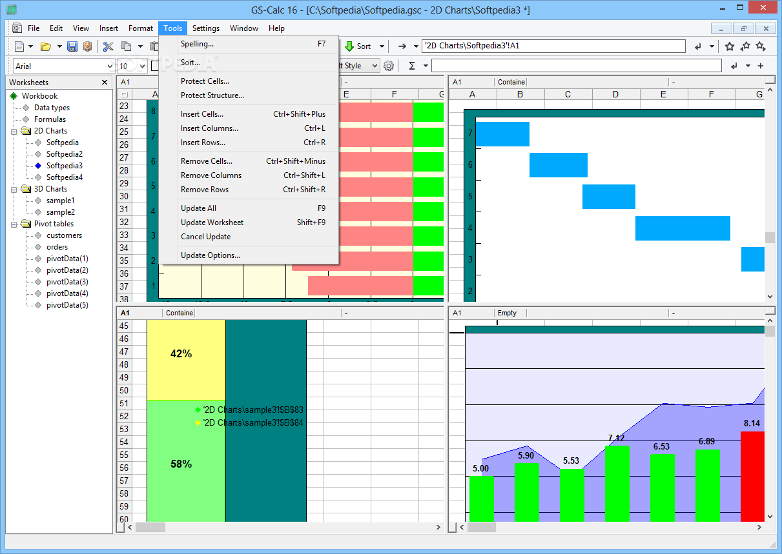Click the formula input field
782x554 pixels.
576,66
